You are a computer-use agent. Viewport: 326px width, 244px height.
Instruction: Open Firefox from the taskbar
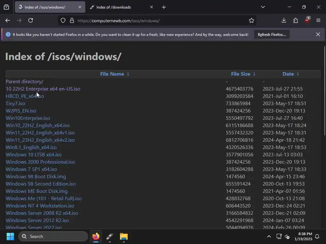tap(96, 236)
